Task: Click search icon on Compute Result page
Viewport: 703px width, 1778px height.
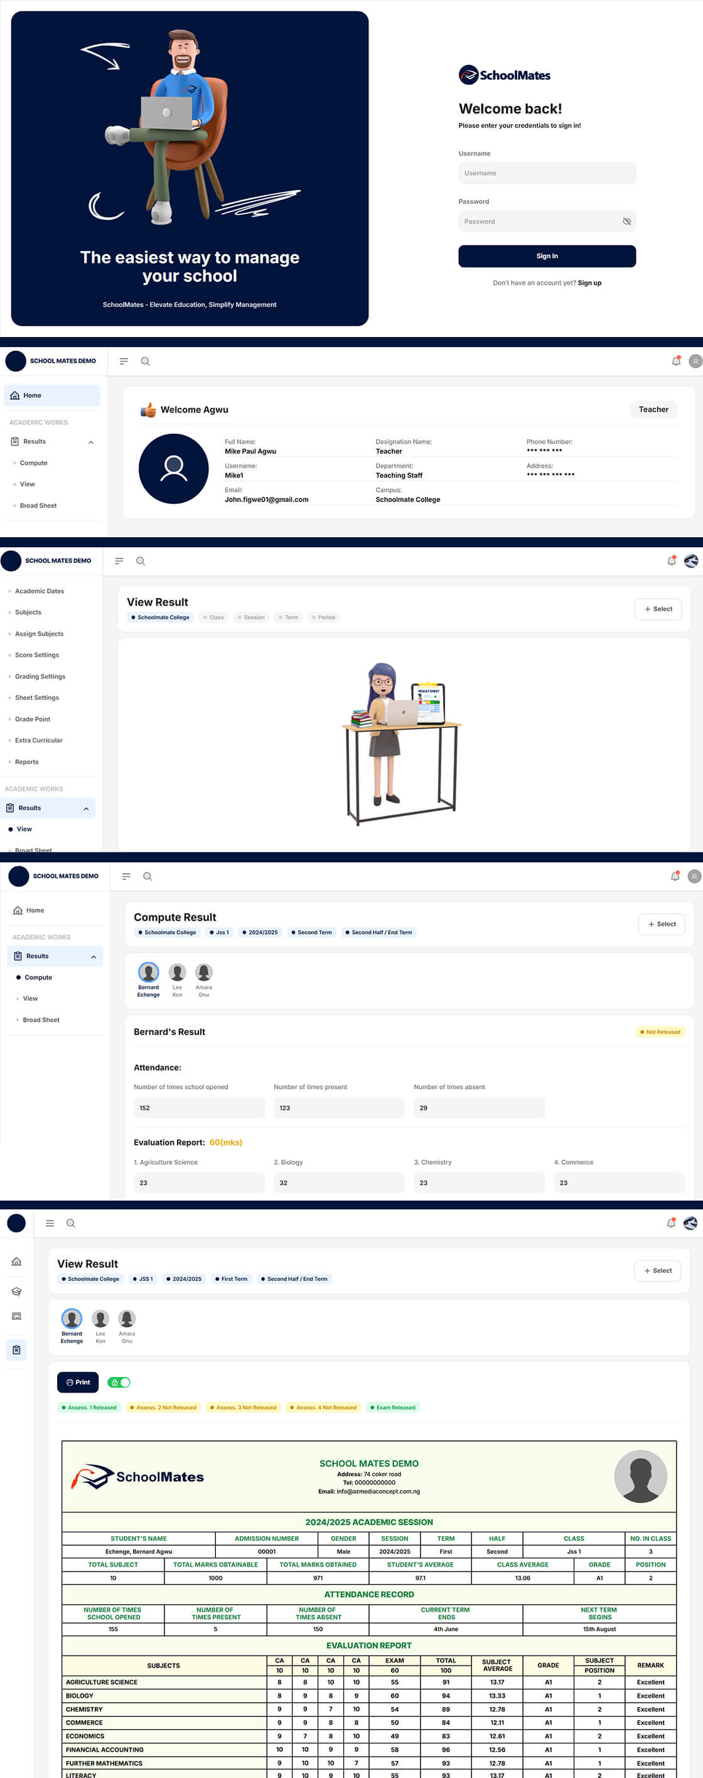Action: [x=147, y=877]
